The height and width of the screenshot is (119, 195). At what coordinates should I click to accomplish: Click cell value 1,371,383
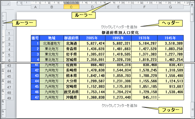[x=144, y=54]
